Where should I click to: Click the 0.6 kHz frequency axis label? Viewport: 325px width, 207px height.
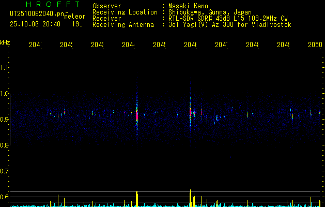pos(4,197)
